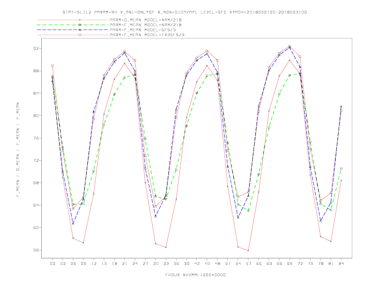Click y-axis tick label 56
372x287 pixels.
click(x=35, y=250)
